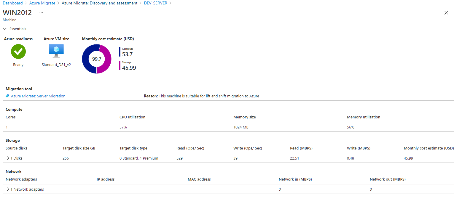Image resolution: width=454 pixels, height=201 pixels.
Task: Click the 45.99 value under Storage legend
Action: (129, 68)
